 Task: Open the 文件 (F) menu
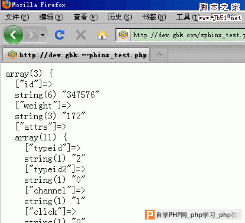[x=17, y=17]
